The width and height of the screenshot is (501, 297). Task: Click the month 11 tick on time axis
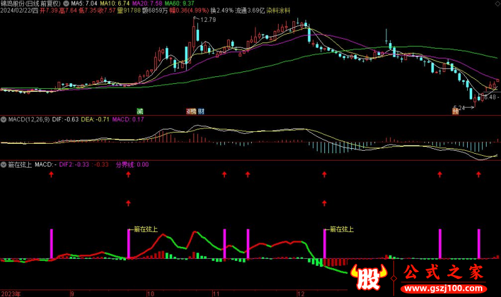click(215, 293)
